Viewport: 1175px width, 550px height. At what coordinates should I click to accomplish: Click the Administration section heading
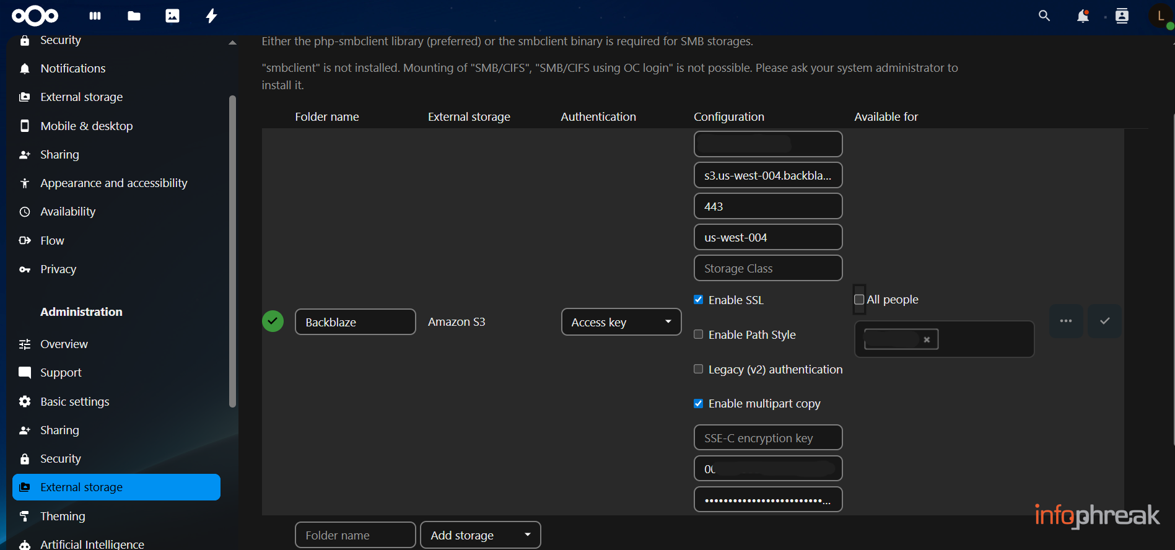81,312
